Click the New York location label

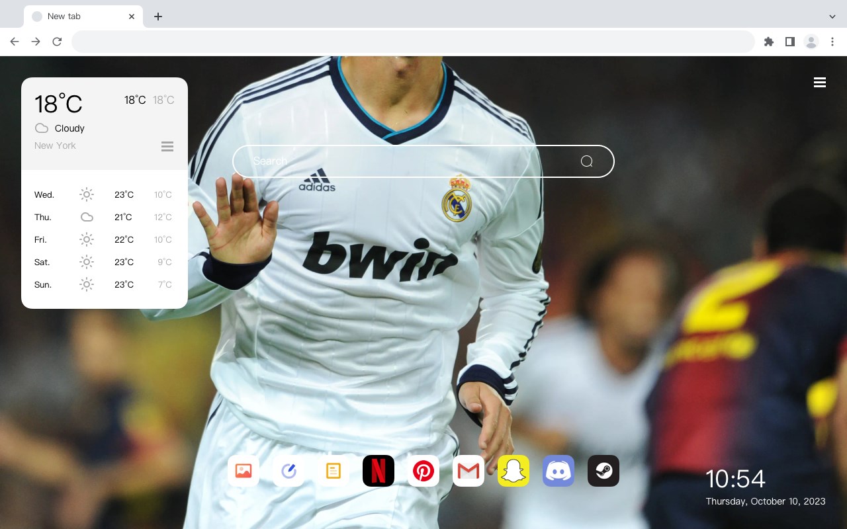[55, 145]
